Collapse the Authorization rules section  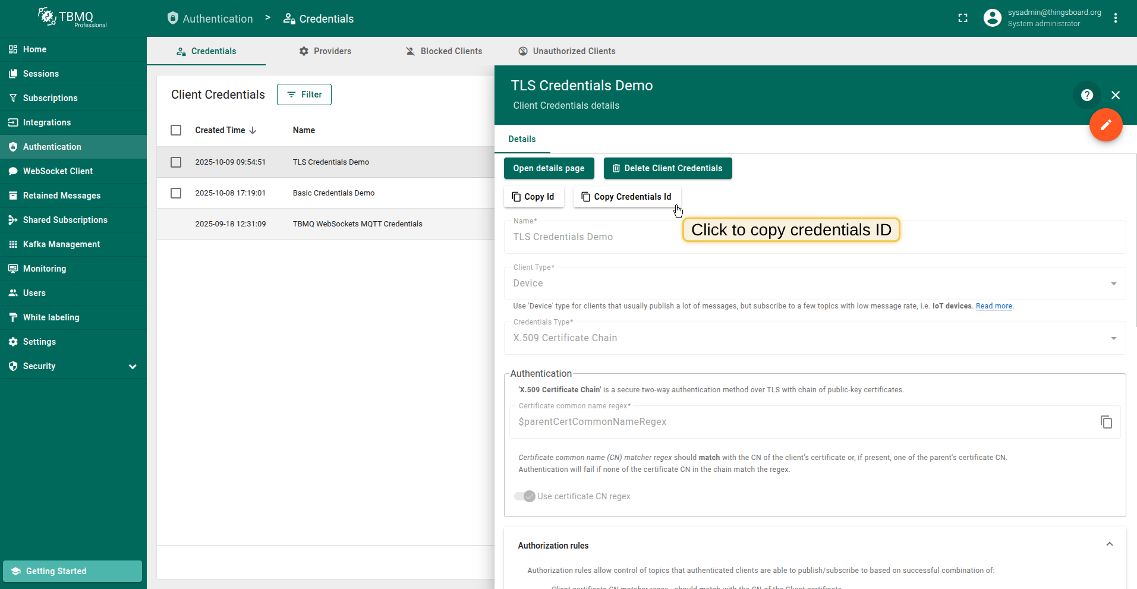[x=1109, y=544]
